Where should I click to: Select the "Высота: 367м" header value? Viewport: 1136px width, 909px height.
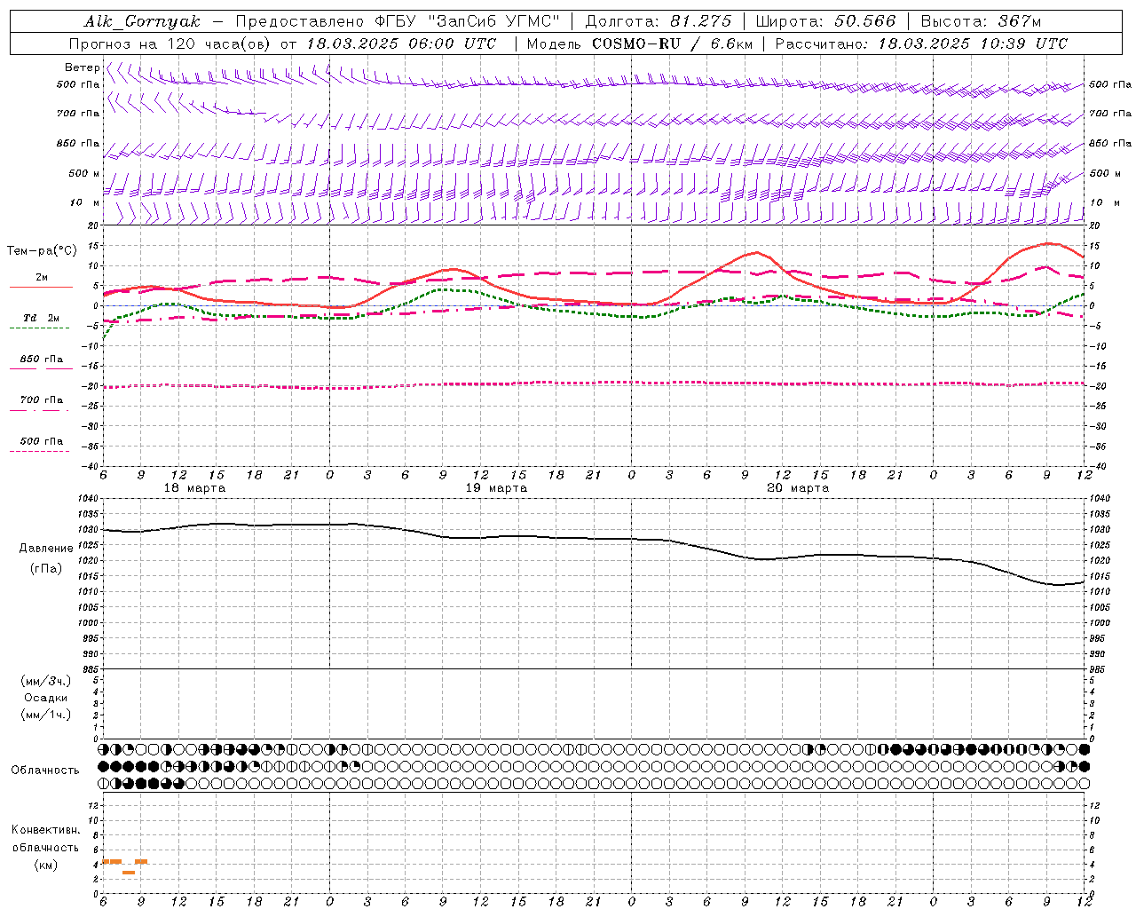click(x=981, y=21)
